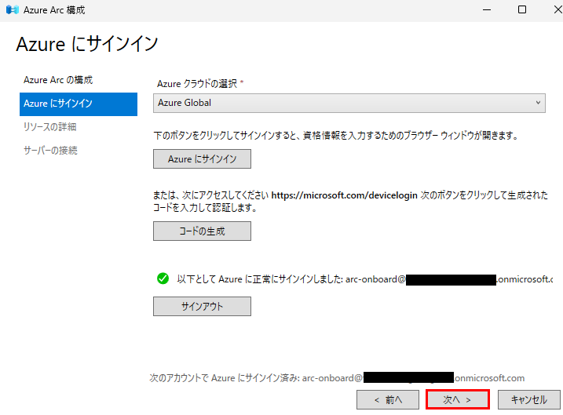Viewport: 563px width, 415px height.
Task: Open the Azure cloud selection dropdown
Action: coord(349,103)
